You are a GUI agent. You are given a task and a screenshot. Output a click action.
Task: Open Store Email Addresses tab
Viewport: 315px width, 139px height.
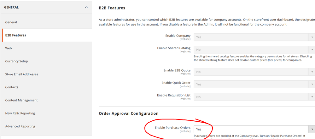21,74
